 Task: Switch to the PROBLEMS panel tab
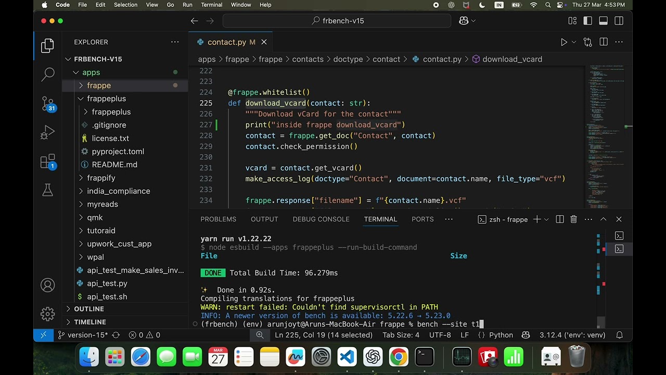pos(218,219)
